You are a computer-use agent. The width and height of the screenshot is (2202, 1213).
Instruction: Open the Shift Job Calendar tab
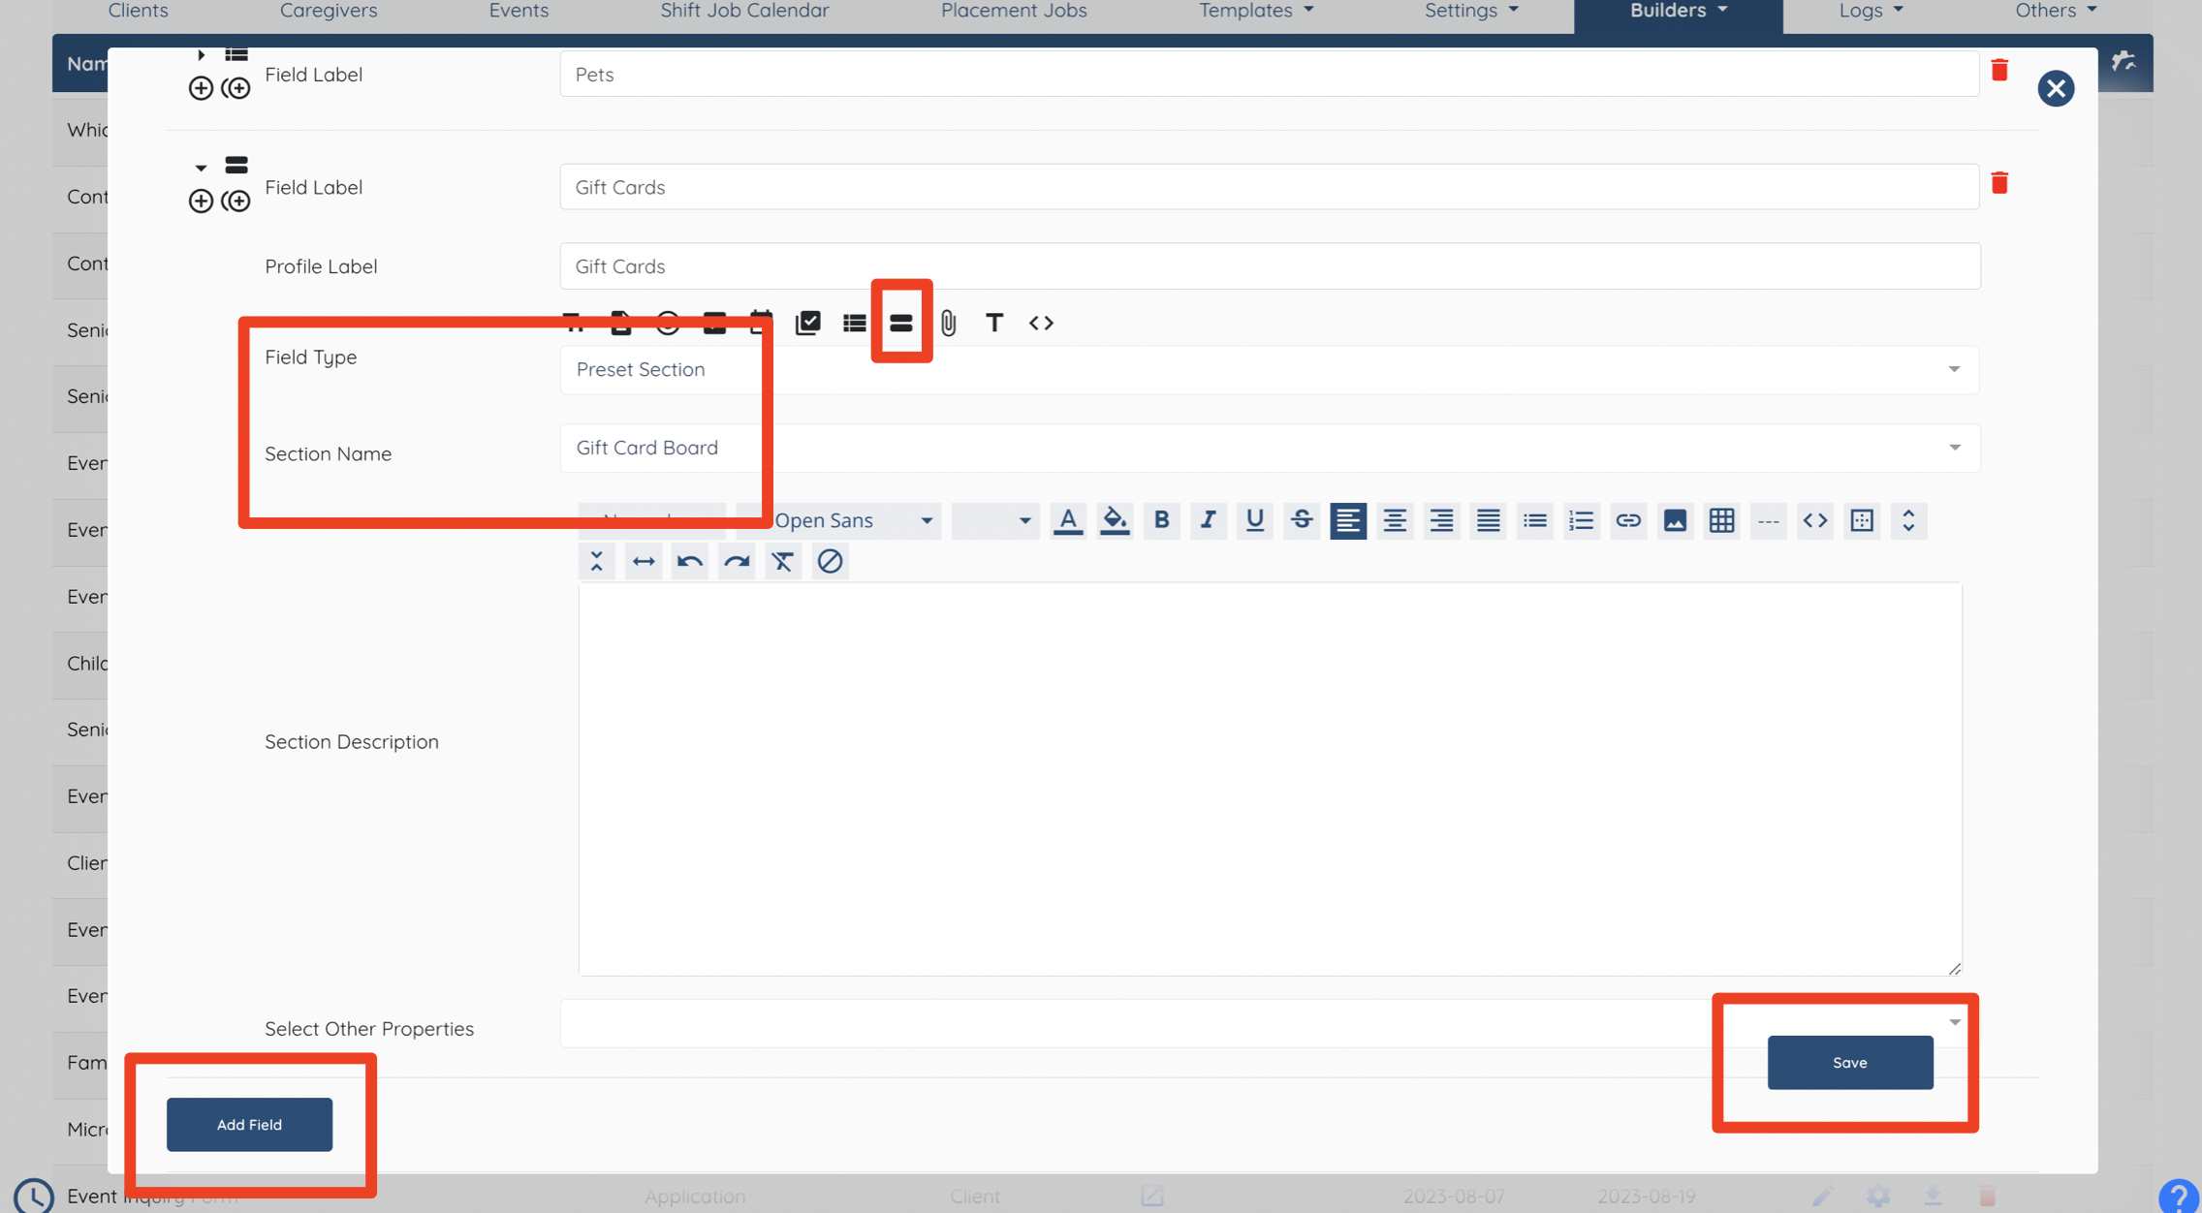click(744, 11)
